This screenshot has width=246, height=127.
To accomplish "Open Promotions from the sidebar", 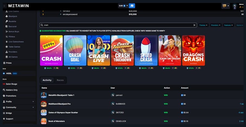I will pos(11,96).
